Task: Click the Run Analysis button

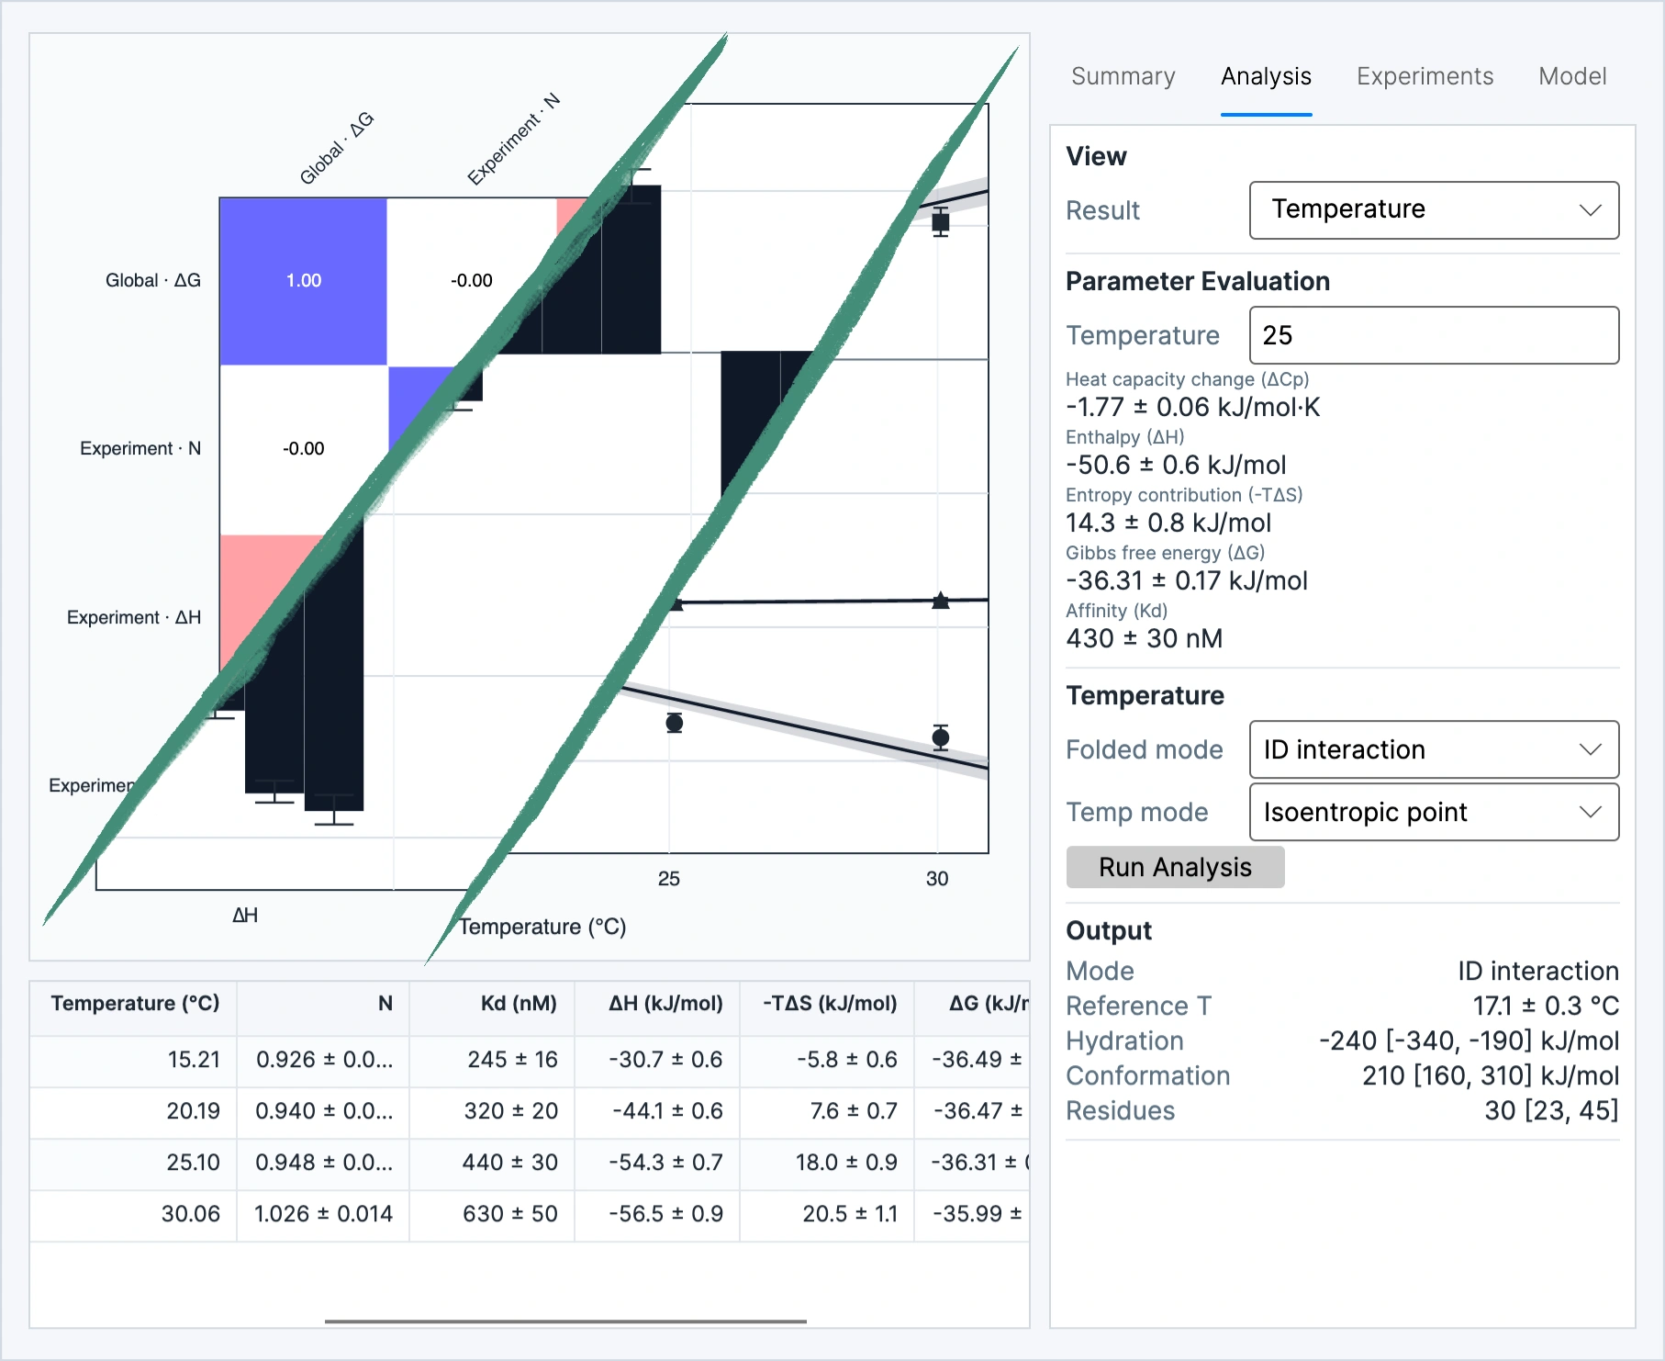Action: (1175, 867)
